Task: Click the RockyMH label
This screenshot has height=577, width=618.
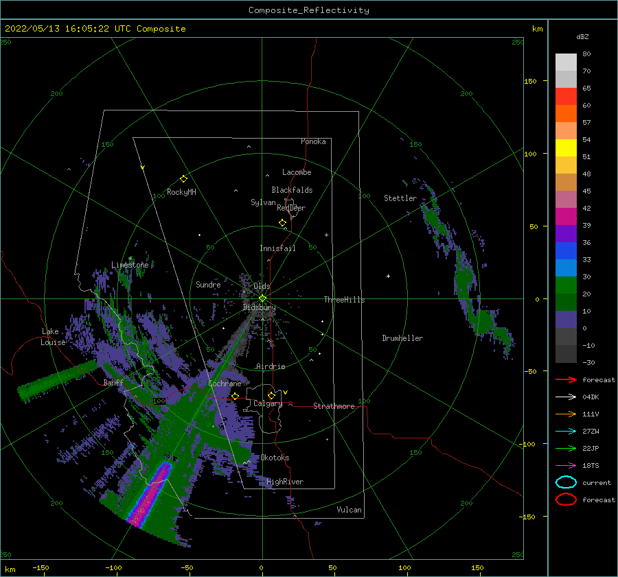Action: (181, 192)
